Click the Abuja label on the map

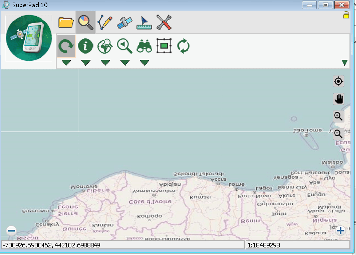pos(316,211)
